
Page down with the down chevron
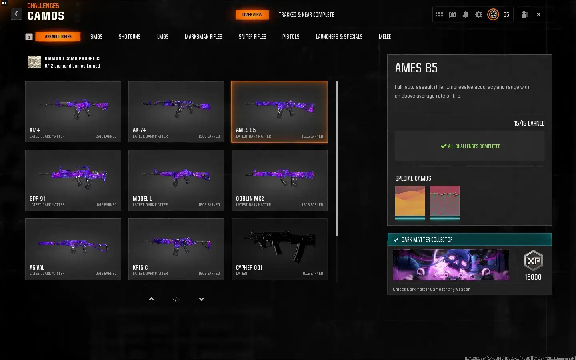click(202, 299)
